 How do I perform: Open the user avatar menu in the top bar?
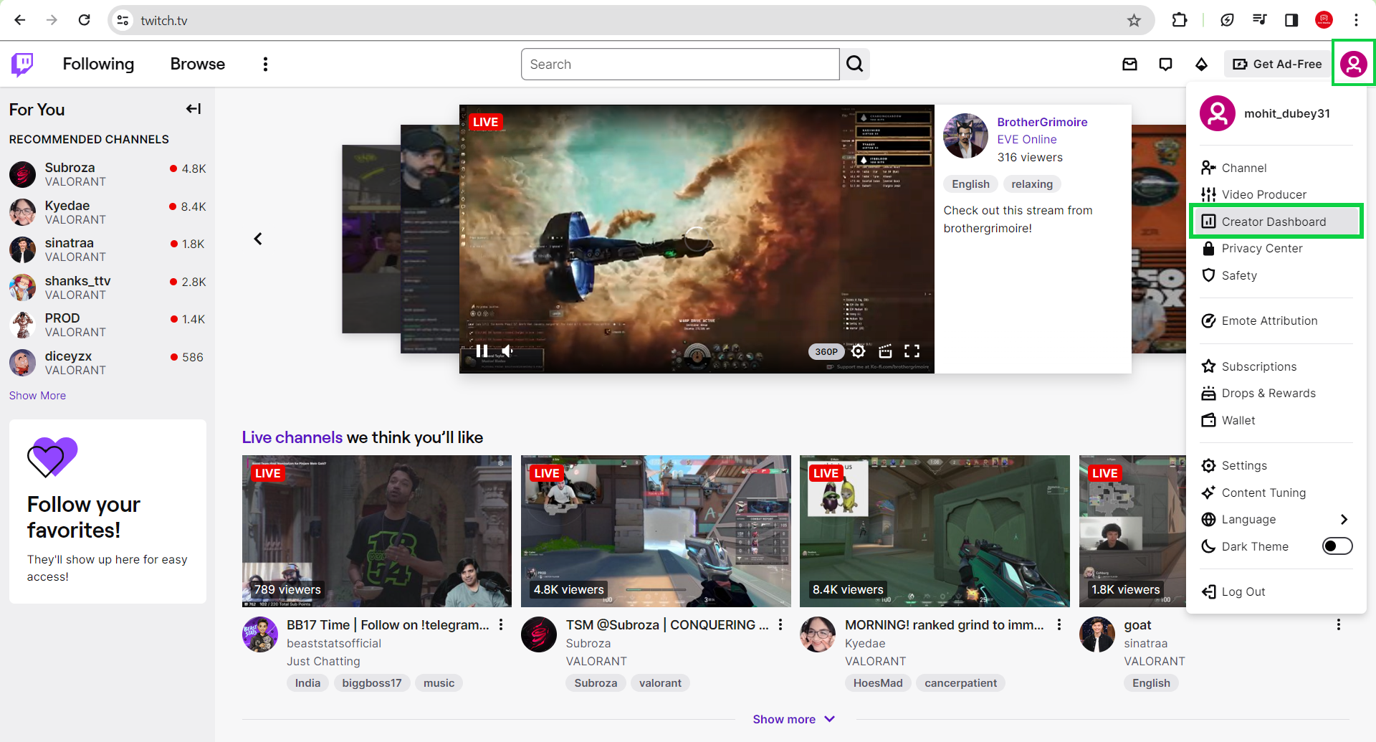(1354, 64)
